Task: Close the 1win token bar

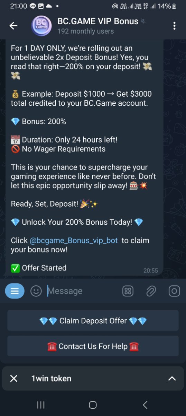Action: (14, 378)
